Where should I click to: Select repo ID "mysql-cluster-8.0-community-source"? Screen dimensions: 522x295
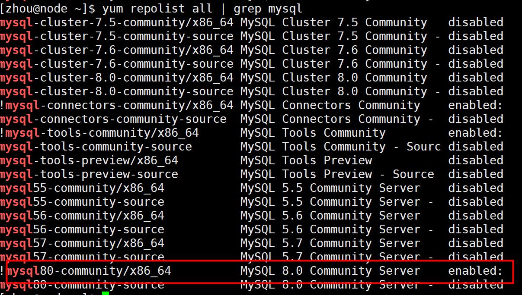(x=117, y=91)
